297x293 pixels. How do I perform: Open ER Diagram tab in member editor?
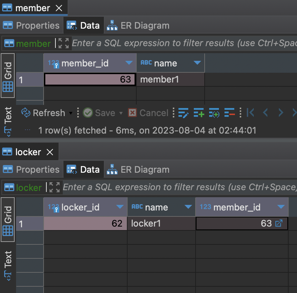tap(138, 26)
